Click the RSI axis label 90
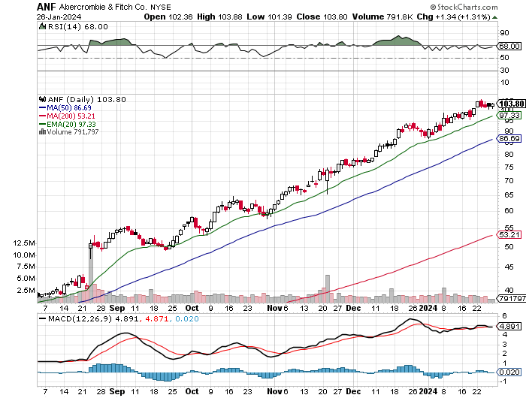The height and width of the screenshot is (398, 526). pyautogui.click(x=504, y=33)
